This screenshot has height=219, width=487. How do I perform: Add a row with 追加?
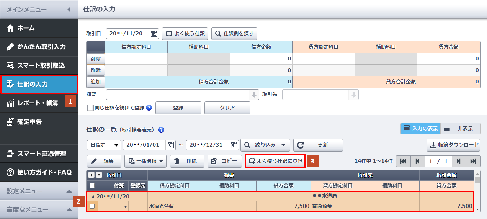point(96,82)
